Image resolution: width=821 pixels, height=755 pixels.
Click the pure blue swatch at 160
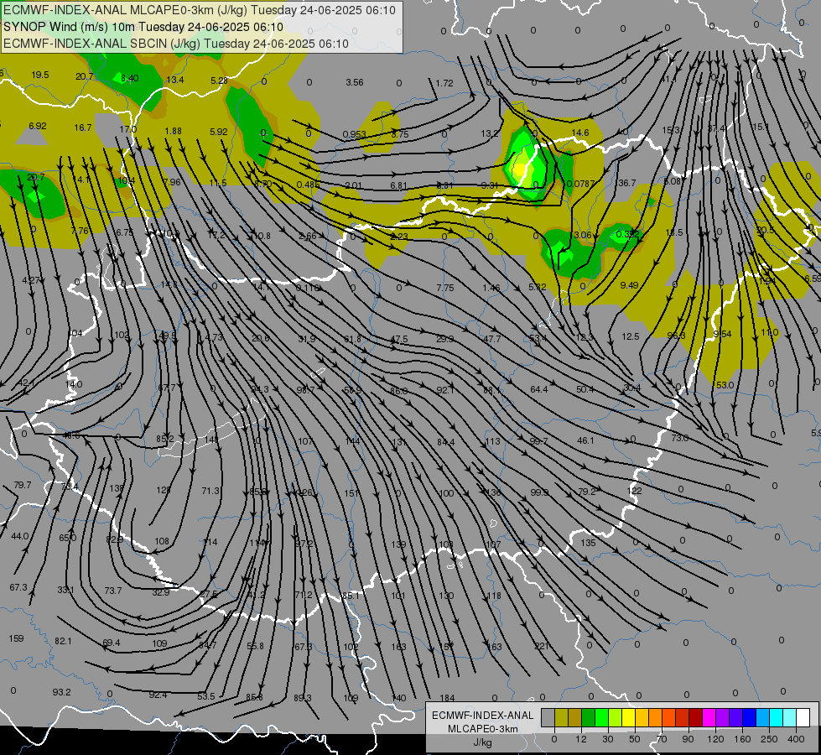point(749,717)
